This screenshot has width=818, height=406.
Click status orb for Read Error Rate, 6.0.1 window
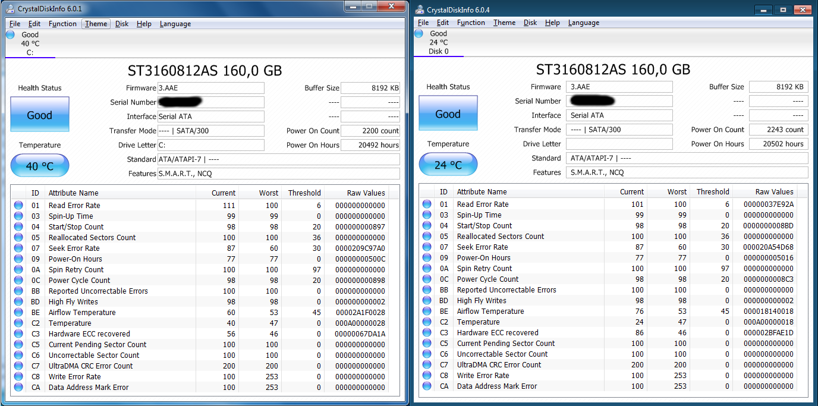point(18,205)
